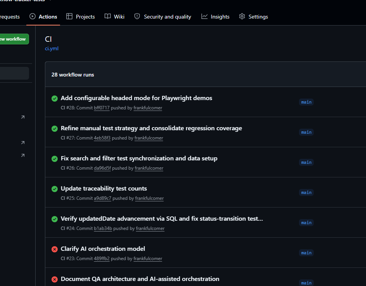Click success status icon for CI #28

coord(55,99)
